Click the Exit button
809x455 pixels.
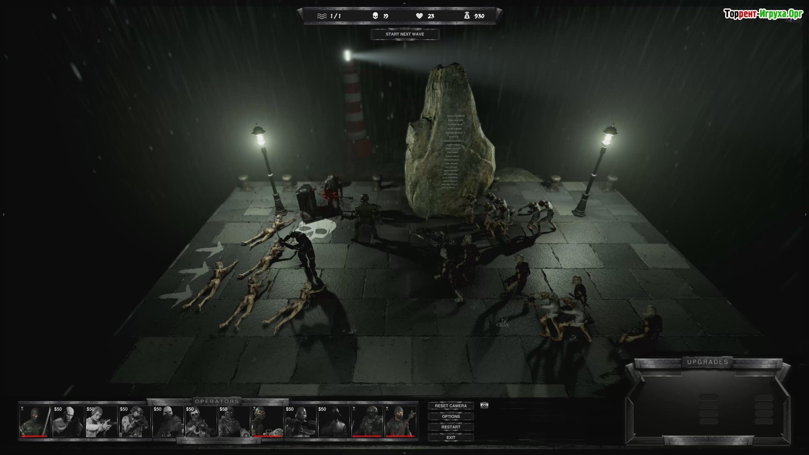pyautogui.click(x=450, y=437)
